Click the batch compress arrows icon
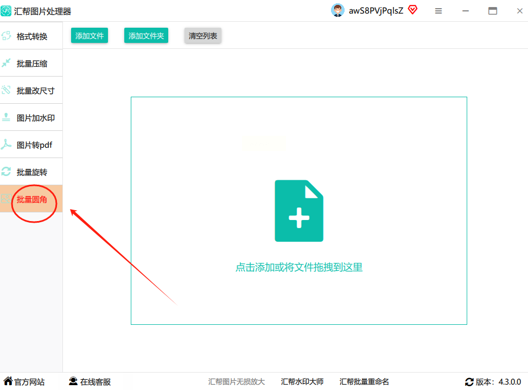The image size is (528, 390). pos(6,63)
